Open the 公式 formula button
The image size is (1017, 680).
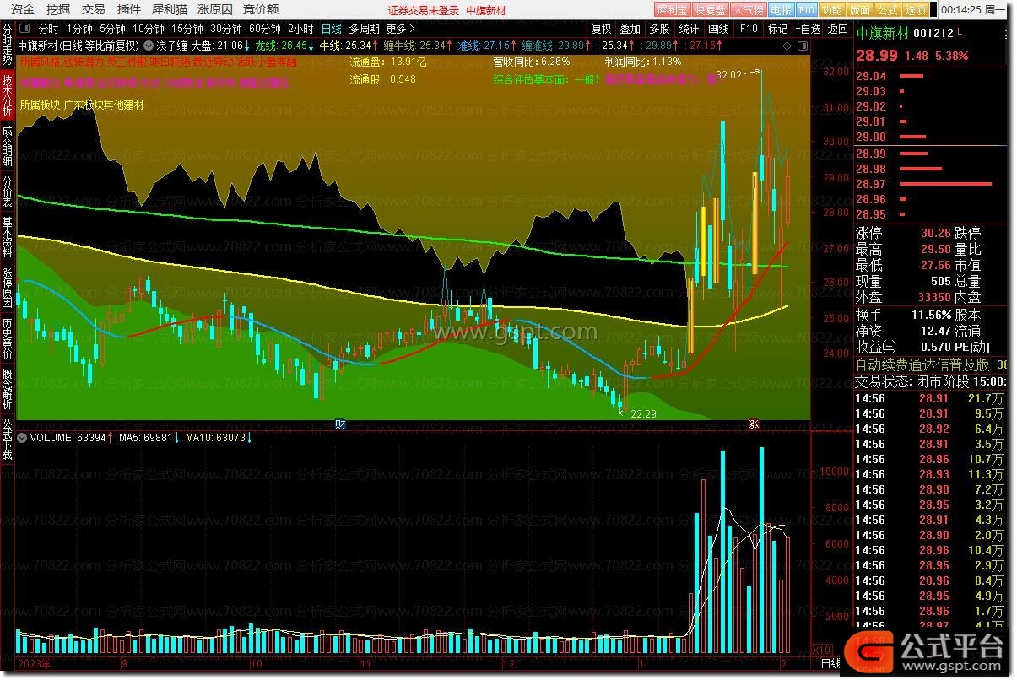[887, 10]
